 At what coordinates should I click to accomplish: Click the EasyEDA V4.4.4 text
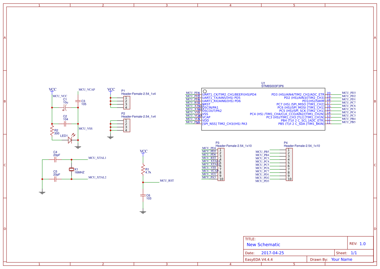(x=259, y=260)
